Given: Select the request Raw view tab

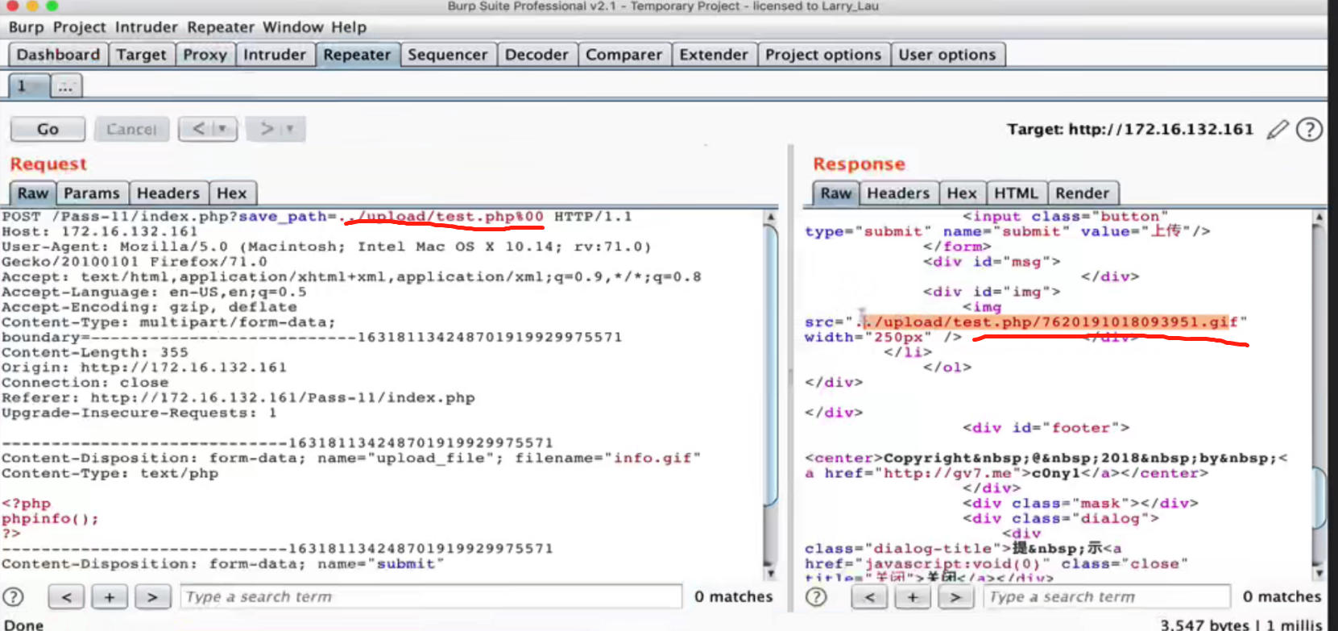Looking at the screenshot, I should pyautogui.click(x=33, y=193).
